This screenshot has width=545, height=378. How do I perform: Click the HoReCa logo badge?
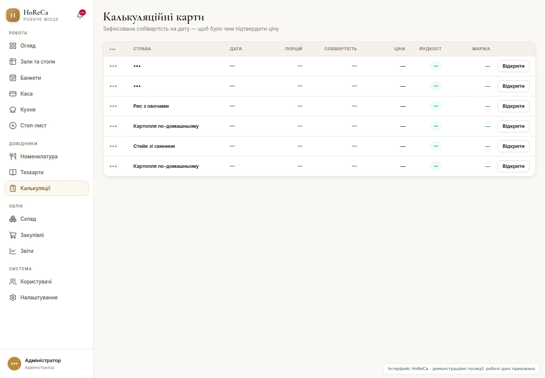pos(13,15)
